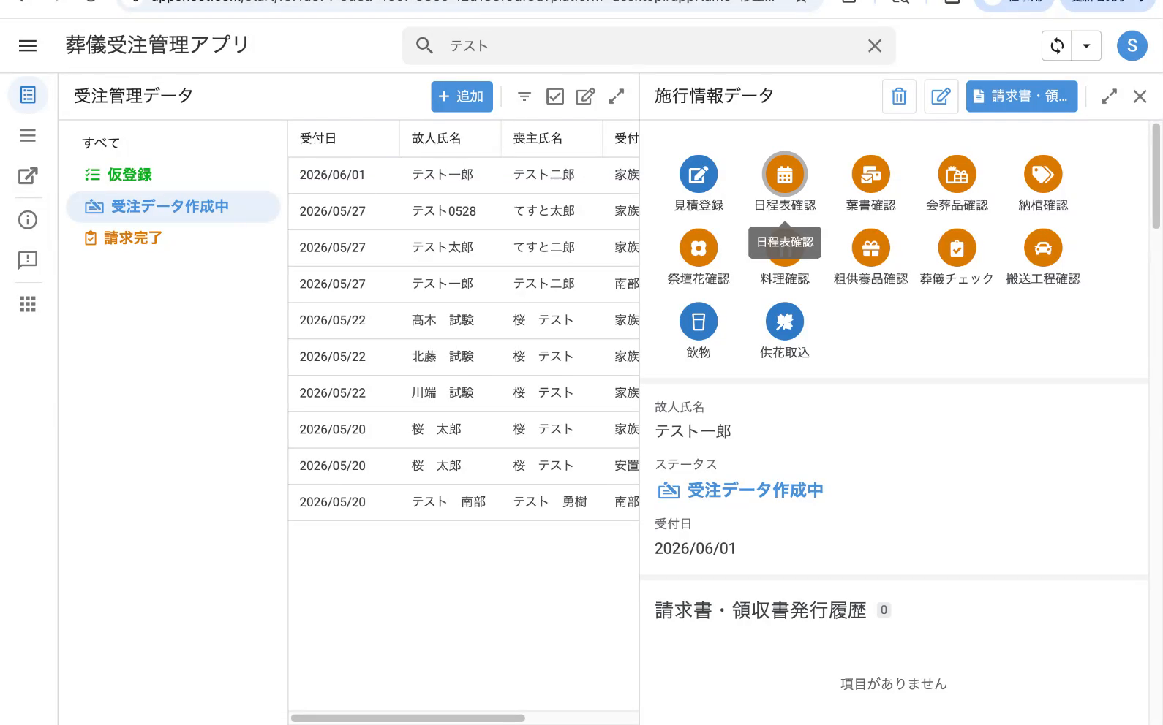Screen dimensions: 1163x725
Task: Click the 葉書確認 action icon
Action: point(870,175)
